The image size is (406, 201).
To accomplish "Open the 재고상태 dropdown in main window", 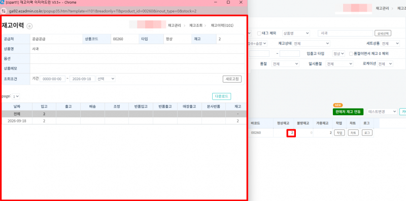I will [311, 44].
